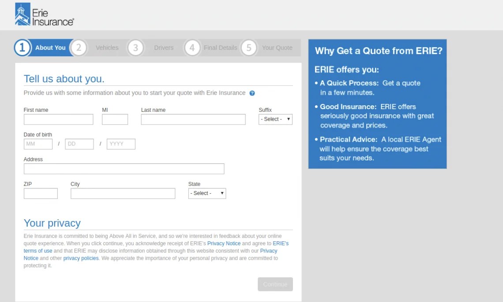503x302 pixels.
Task: Click the blue help question mark icon
Action: click(x=251, y=93)
